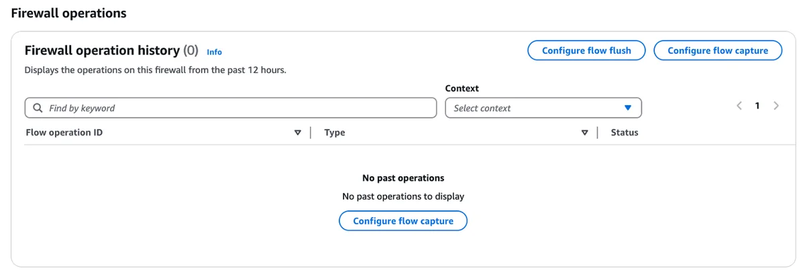This screenshot has width=805, height=272.
Task: Click the Type column header label
Action: click(x=335, y=133)
